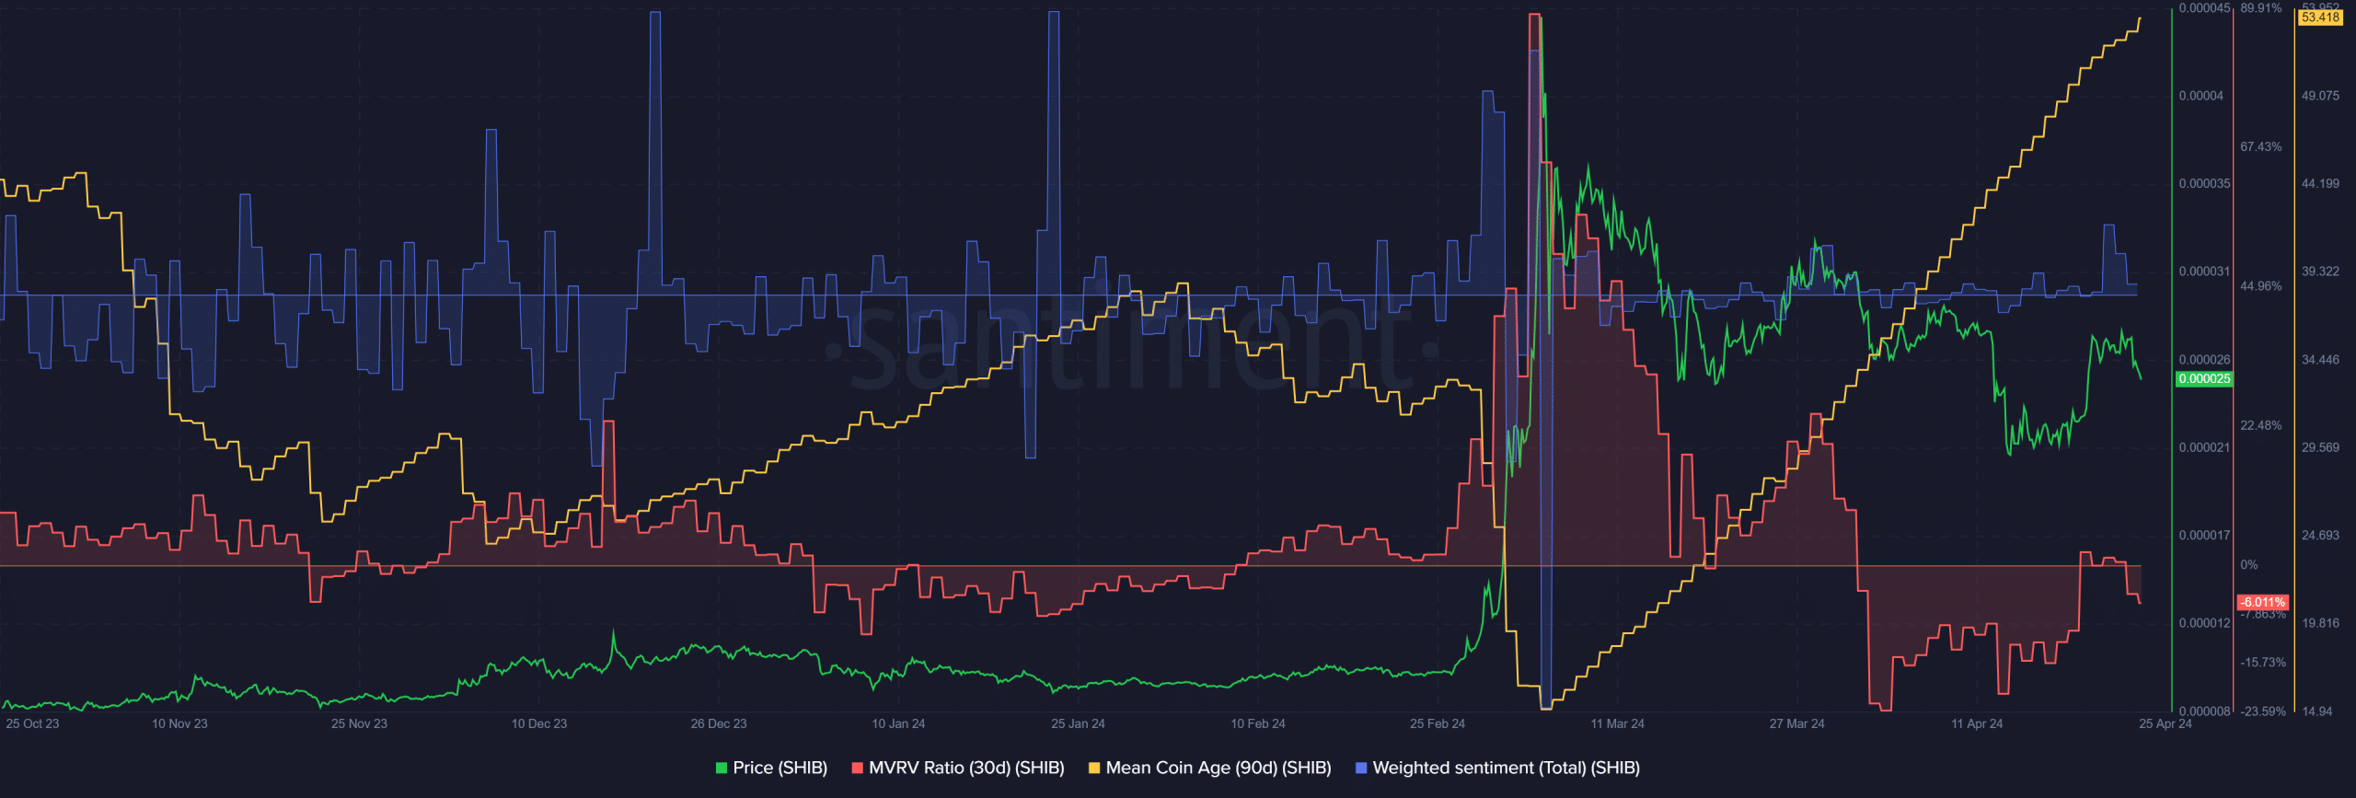
Task: Click the 10 Nov 23 date label
Action: [179, 723]
